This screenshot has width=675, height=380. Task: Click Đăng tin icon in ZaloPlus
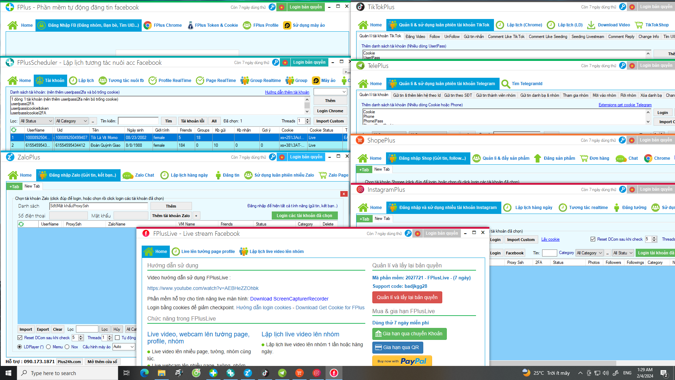click(218, 175)
